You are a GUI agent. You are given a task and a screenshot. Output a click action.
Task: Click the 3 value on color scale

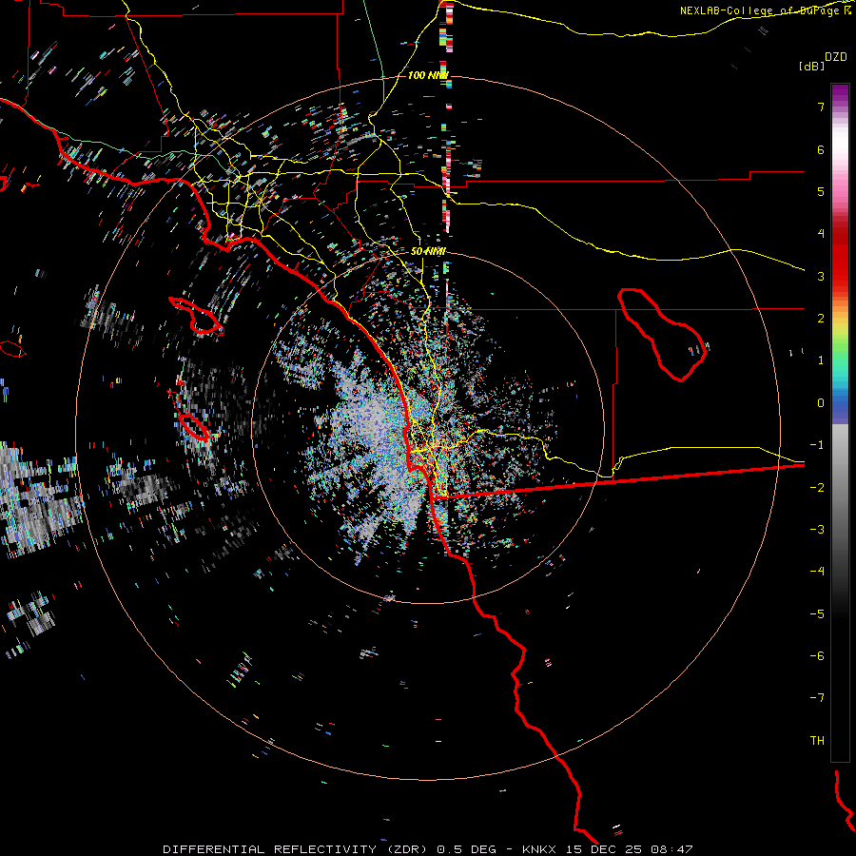point(821,276)
